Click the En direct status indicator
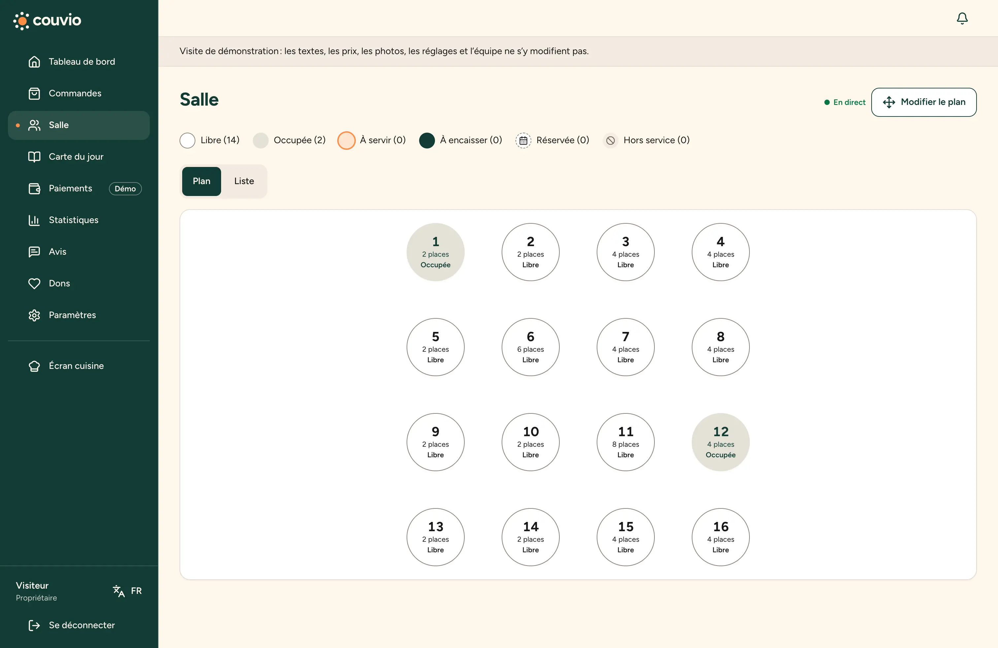The width and height of the screenshot is (998, 648). click(x=845, y=102)
